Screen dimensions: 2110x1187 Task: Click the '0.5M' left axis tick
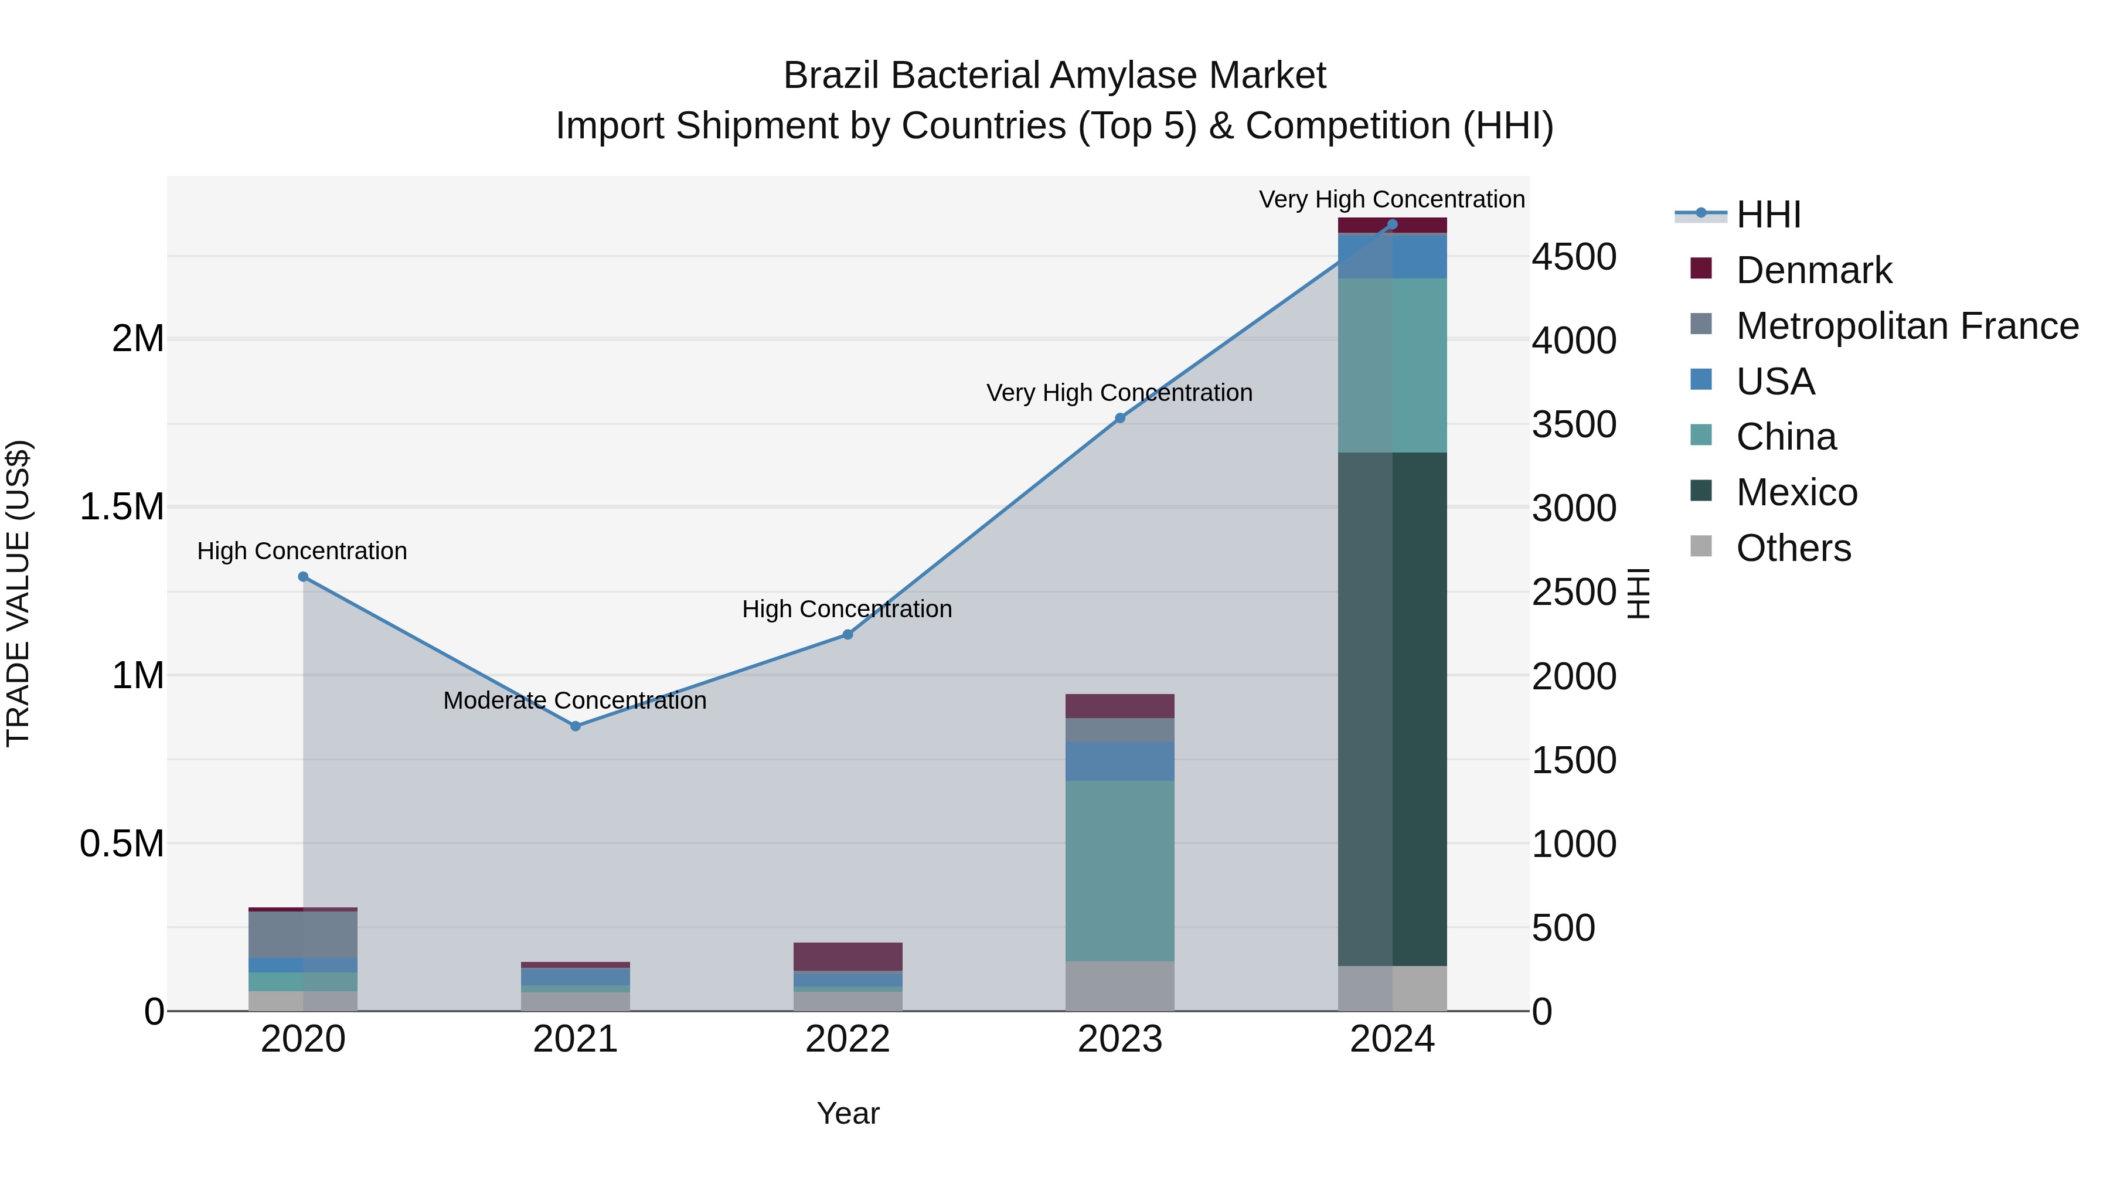point(122,844)
